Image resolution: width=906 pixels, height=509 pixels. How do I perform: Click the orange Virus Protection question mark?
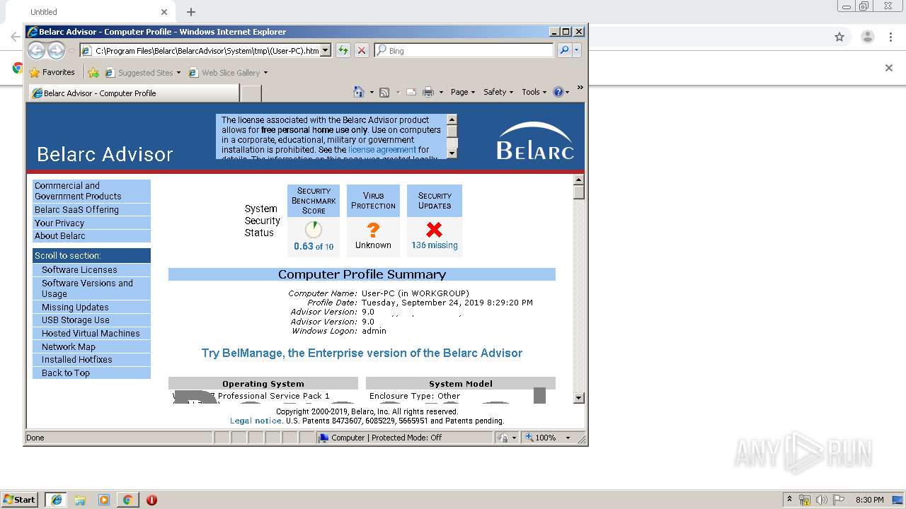[373, 230]
